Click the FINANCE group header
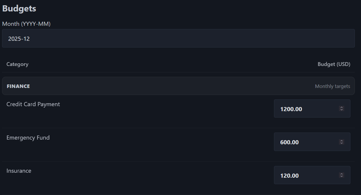Image resolution: width=361 pixels, height=195 pixels. [x=18, y=86]
